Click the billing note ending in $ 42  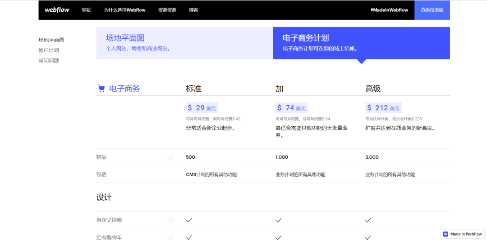click(x=213, y=119)
